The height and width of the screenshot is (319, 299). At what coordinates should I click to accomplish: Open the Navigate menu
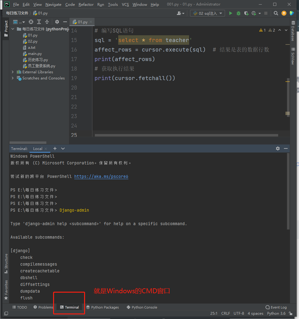(x=53, y=5)
